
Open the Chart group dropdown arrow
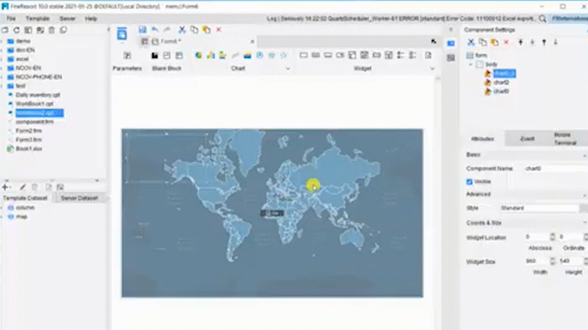[x=288, y=68]
